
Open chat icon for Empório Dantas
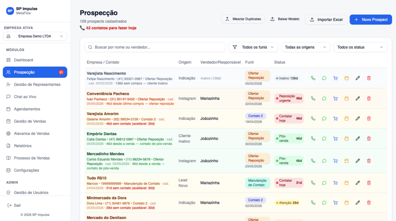(324, 138)
